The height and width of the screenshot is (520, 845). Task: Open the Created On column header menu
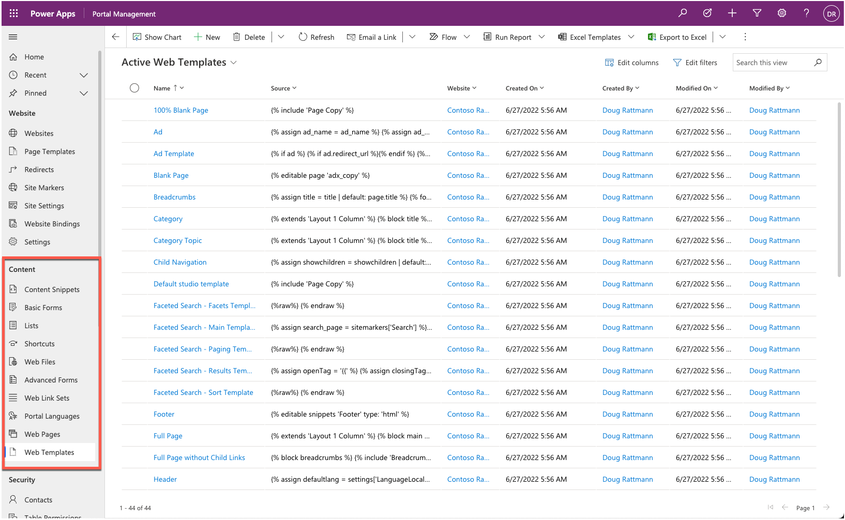(x=525, y=88)
